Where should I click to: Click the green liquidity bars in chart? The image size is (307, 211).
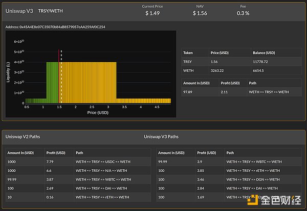(x=52, y=82)
